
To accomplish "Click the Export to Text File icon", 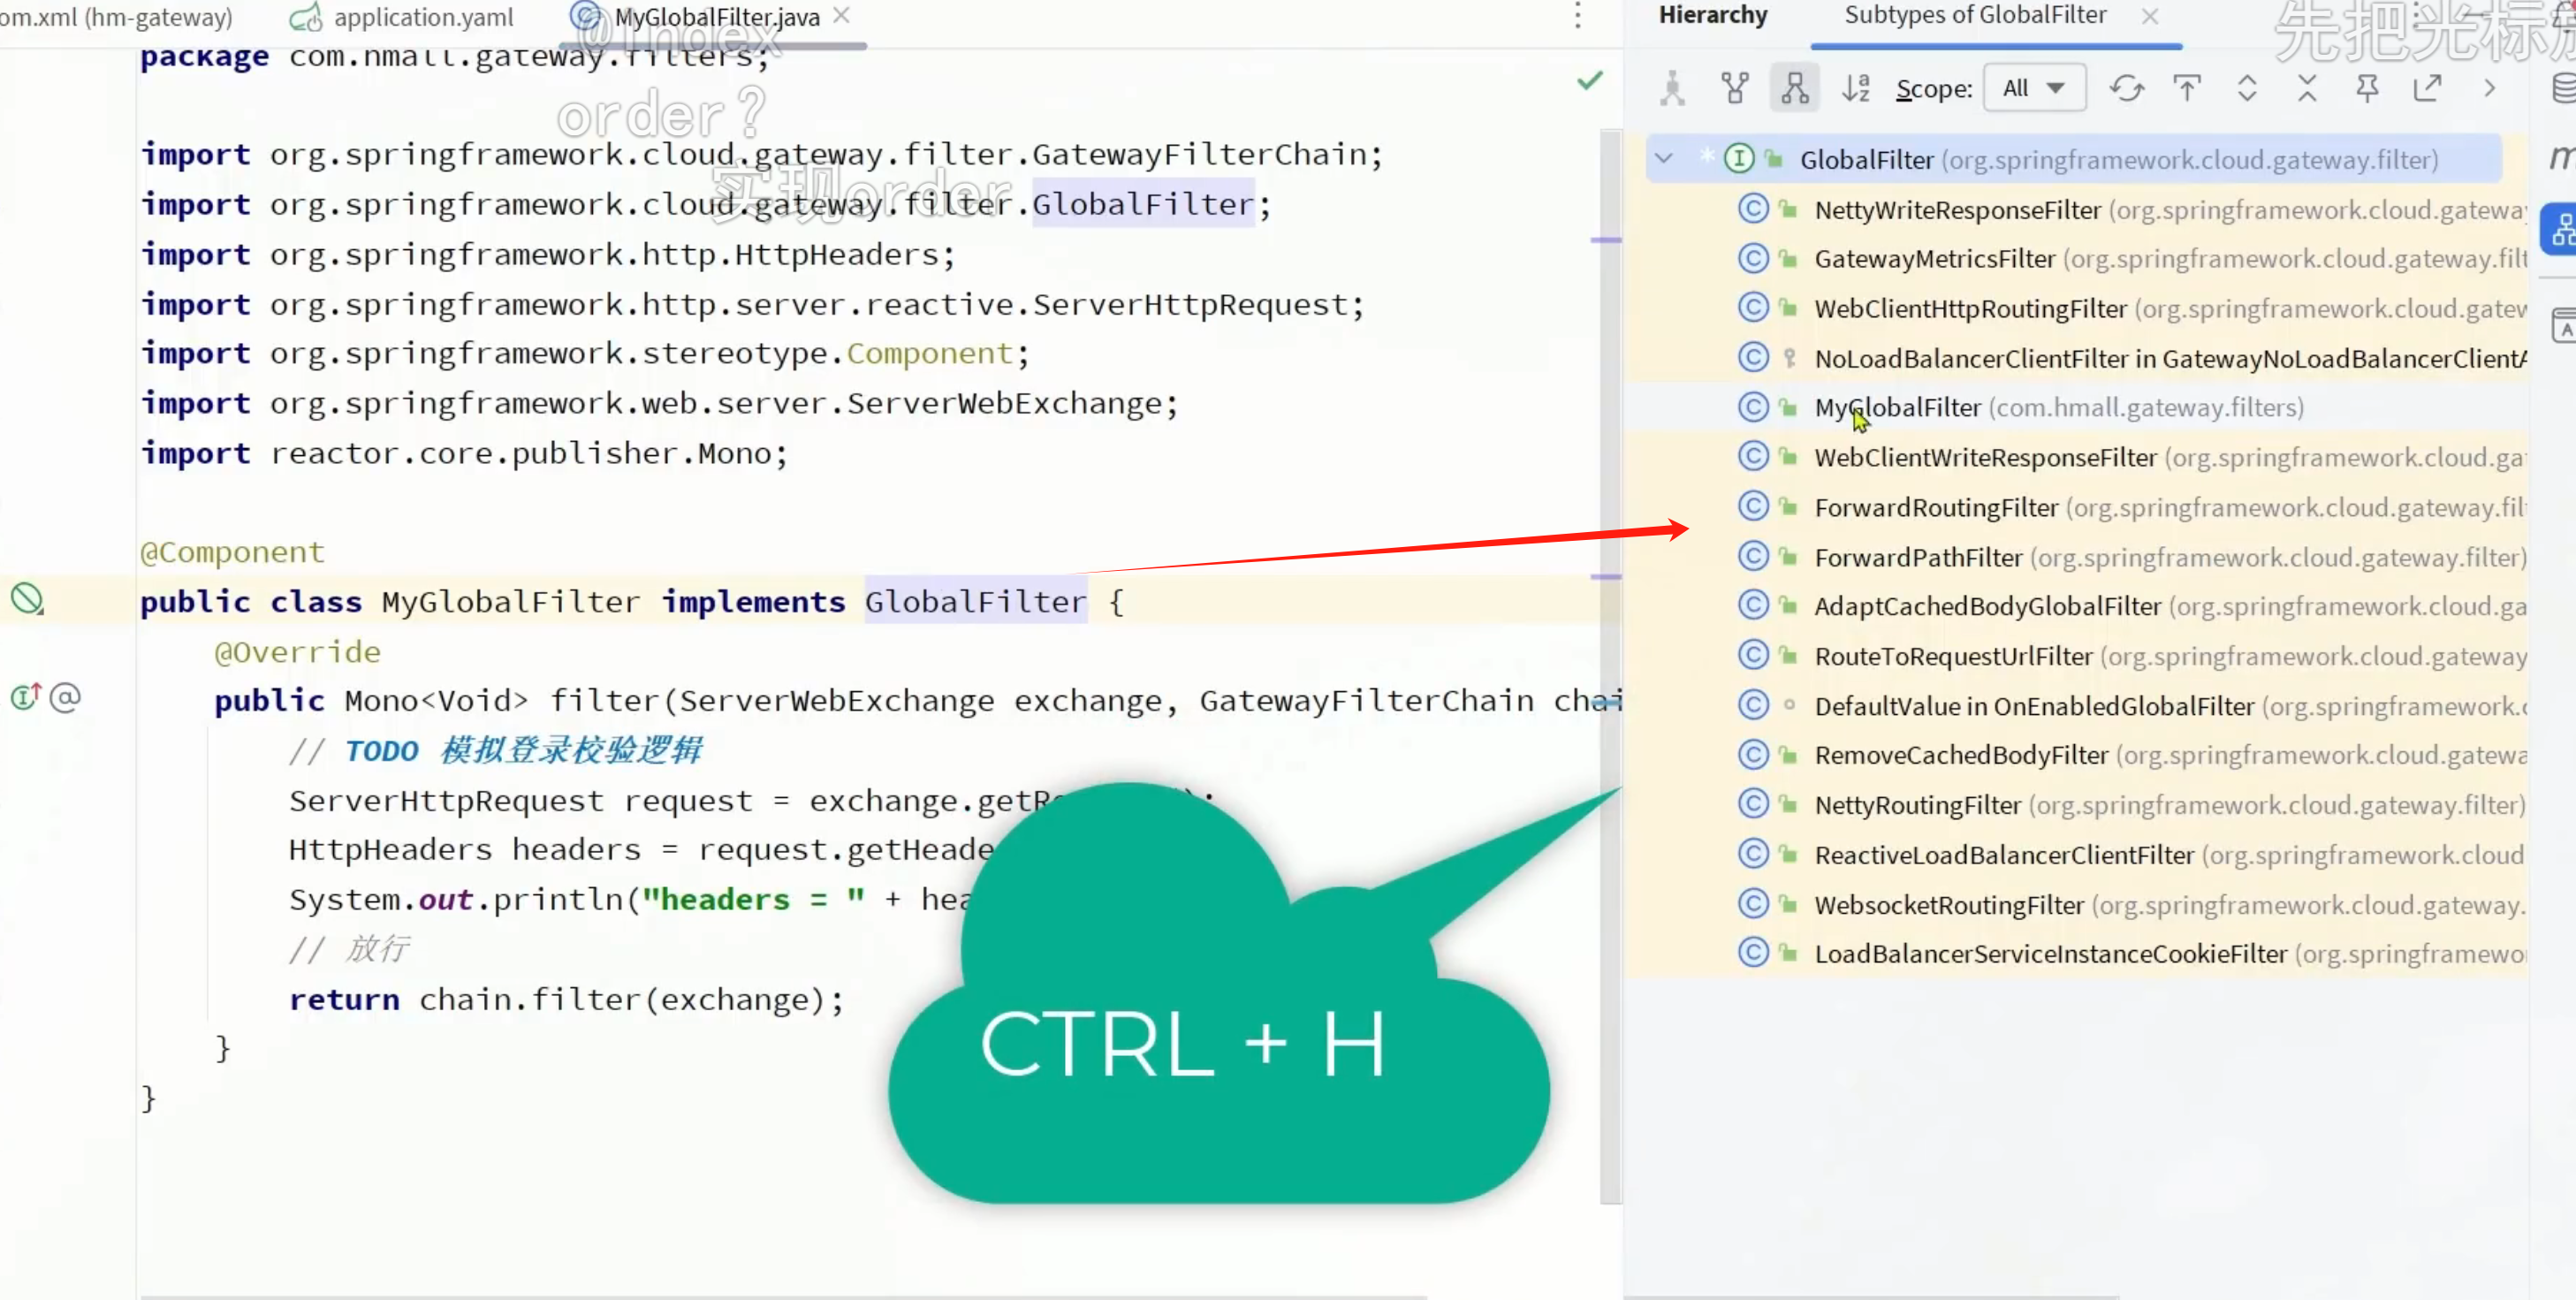I will [x=2427, y=89].
